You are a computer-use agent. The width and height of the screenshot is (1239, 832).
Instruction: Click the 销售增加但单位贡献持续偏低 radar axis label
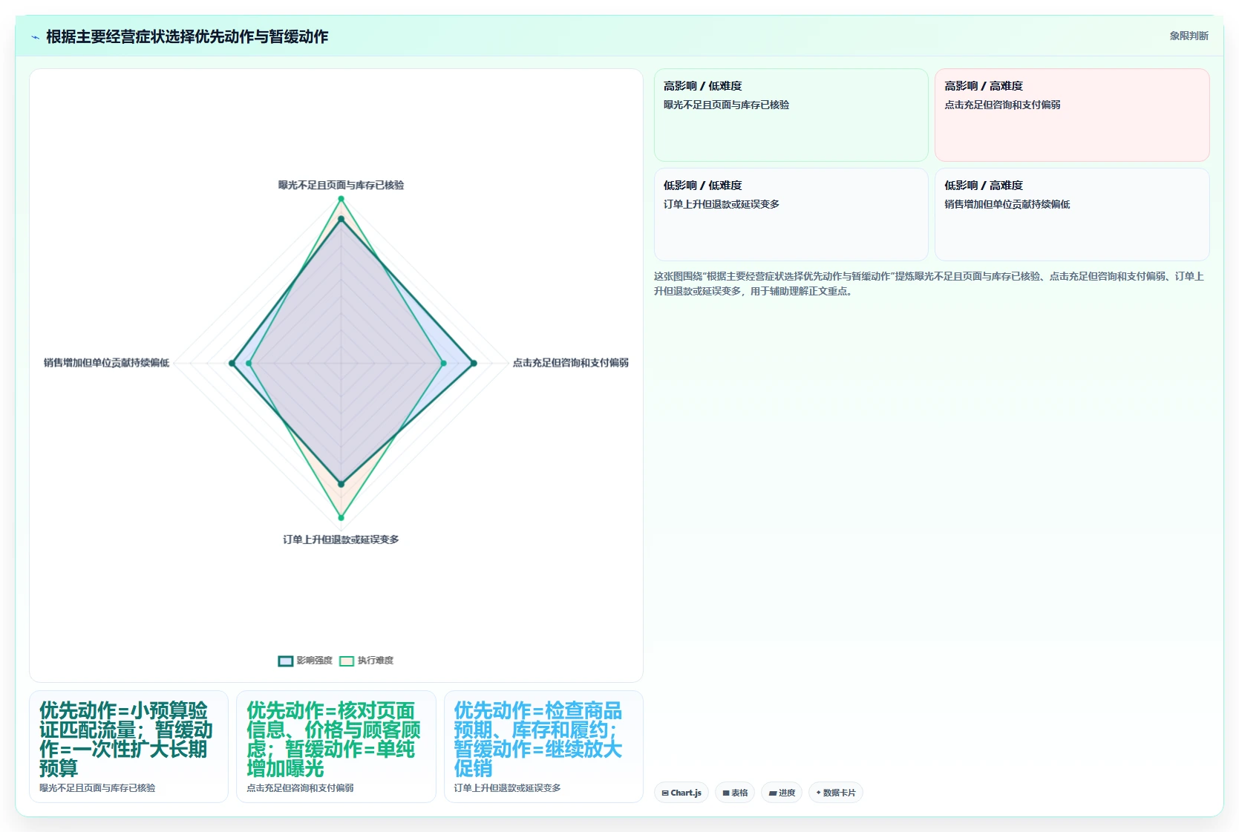106,363
